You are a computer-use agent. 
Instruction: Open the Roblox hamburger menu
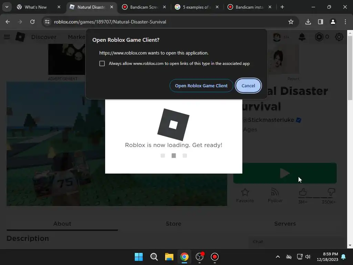click(x=7, y=37)
